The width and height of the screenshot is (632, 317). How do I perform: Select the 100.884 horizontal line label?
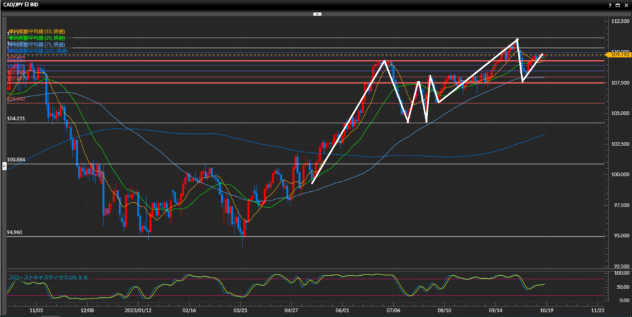[x=15, y=160]
